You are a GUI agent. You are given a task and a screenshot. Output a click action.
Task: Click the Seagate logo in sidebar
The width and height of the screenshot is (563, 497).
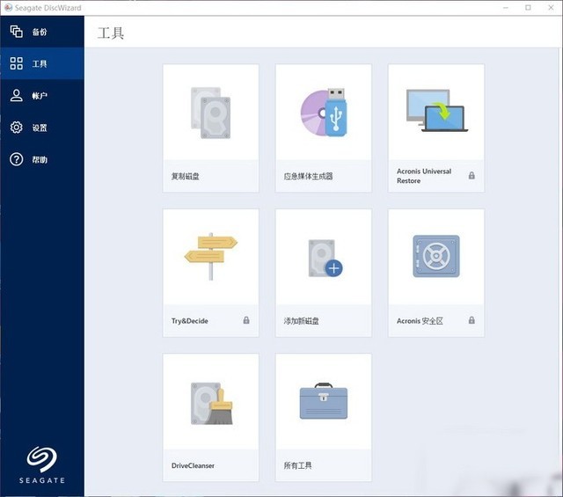click(42, 464)
